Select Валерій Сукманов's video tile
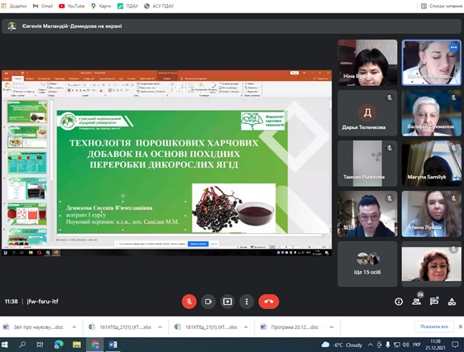Screen dimensions: 464x352 pos(431,113)
